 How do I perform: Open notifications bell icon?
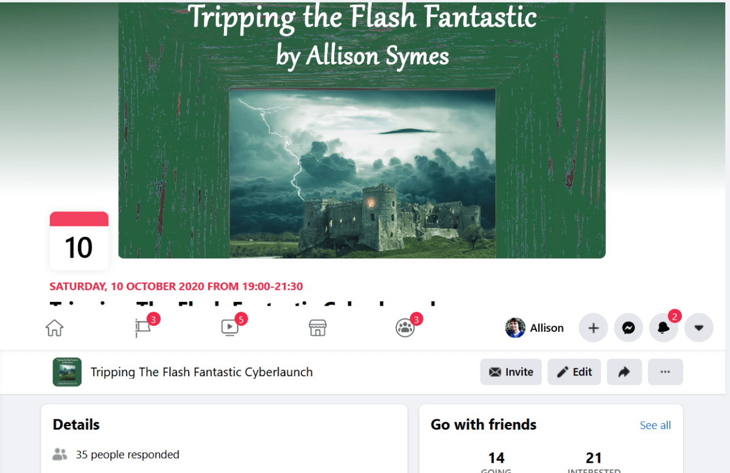(664, 328)
